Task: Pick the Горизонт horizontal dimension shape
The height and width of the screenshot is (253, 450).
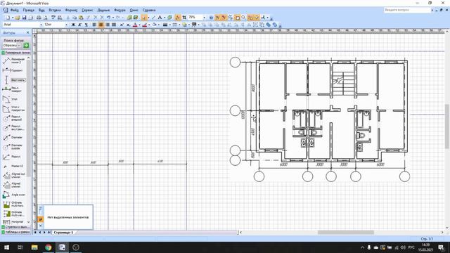Action: (13, 70)
